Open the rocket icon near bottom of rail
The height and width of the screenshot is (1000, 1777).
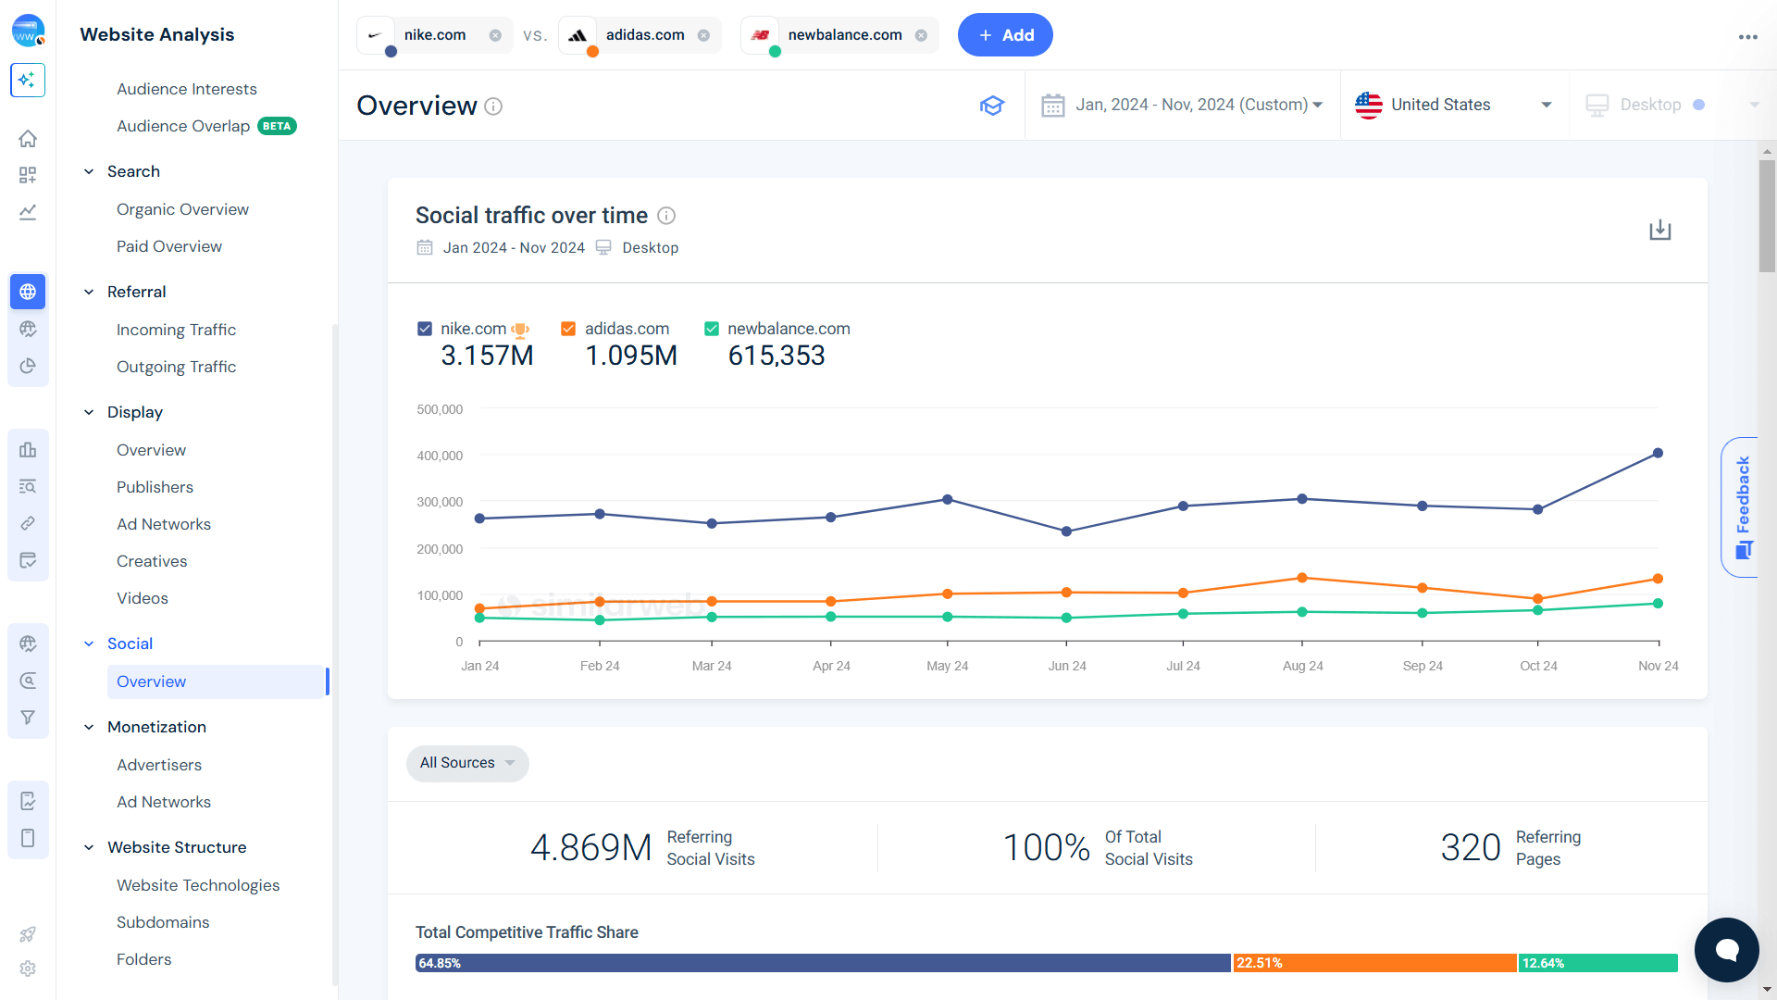[28, 934]
